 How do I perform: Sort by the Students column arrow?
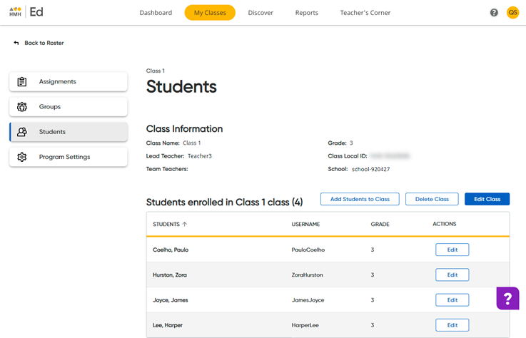185,224
